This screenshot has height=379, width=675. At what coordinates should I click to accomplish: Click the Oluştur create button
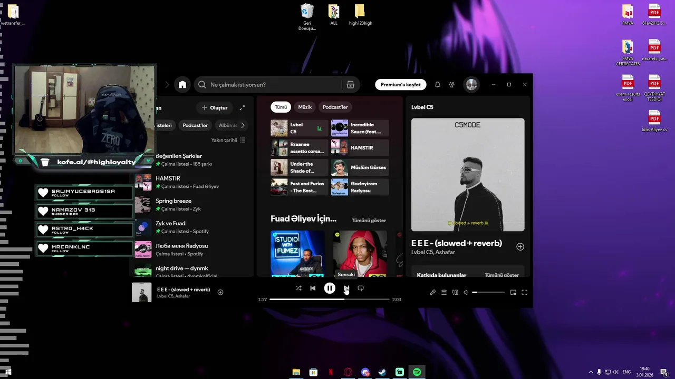pos(215,108)
